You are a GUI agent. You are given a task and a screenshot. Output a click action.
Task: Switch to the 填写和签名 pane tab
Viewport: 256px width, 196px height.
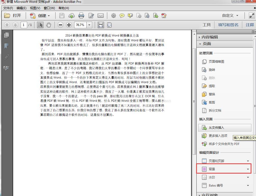tap(228, 25)
